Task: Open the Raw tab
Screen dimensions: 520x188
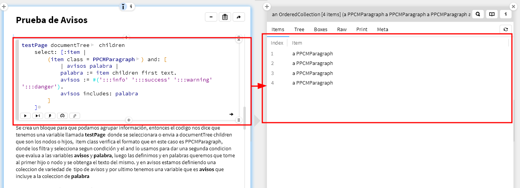Action: (342, 30)
